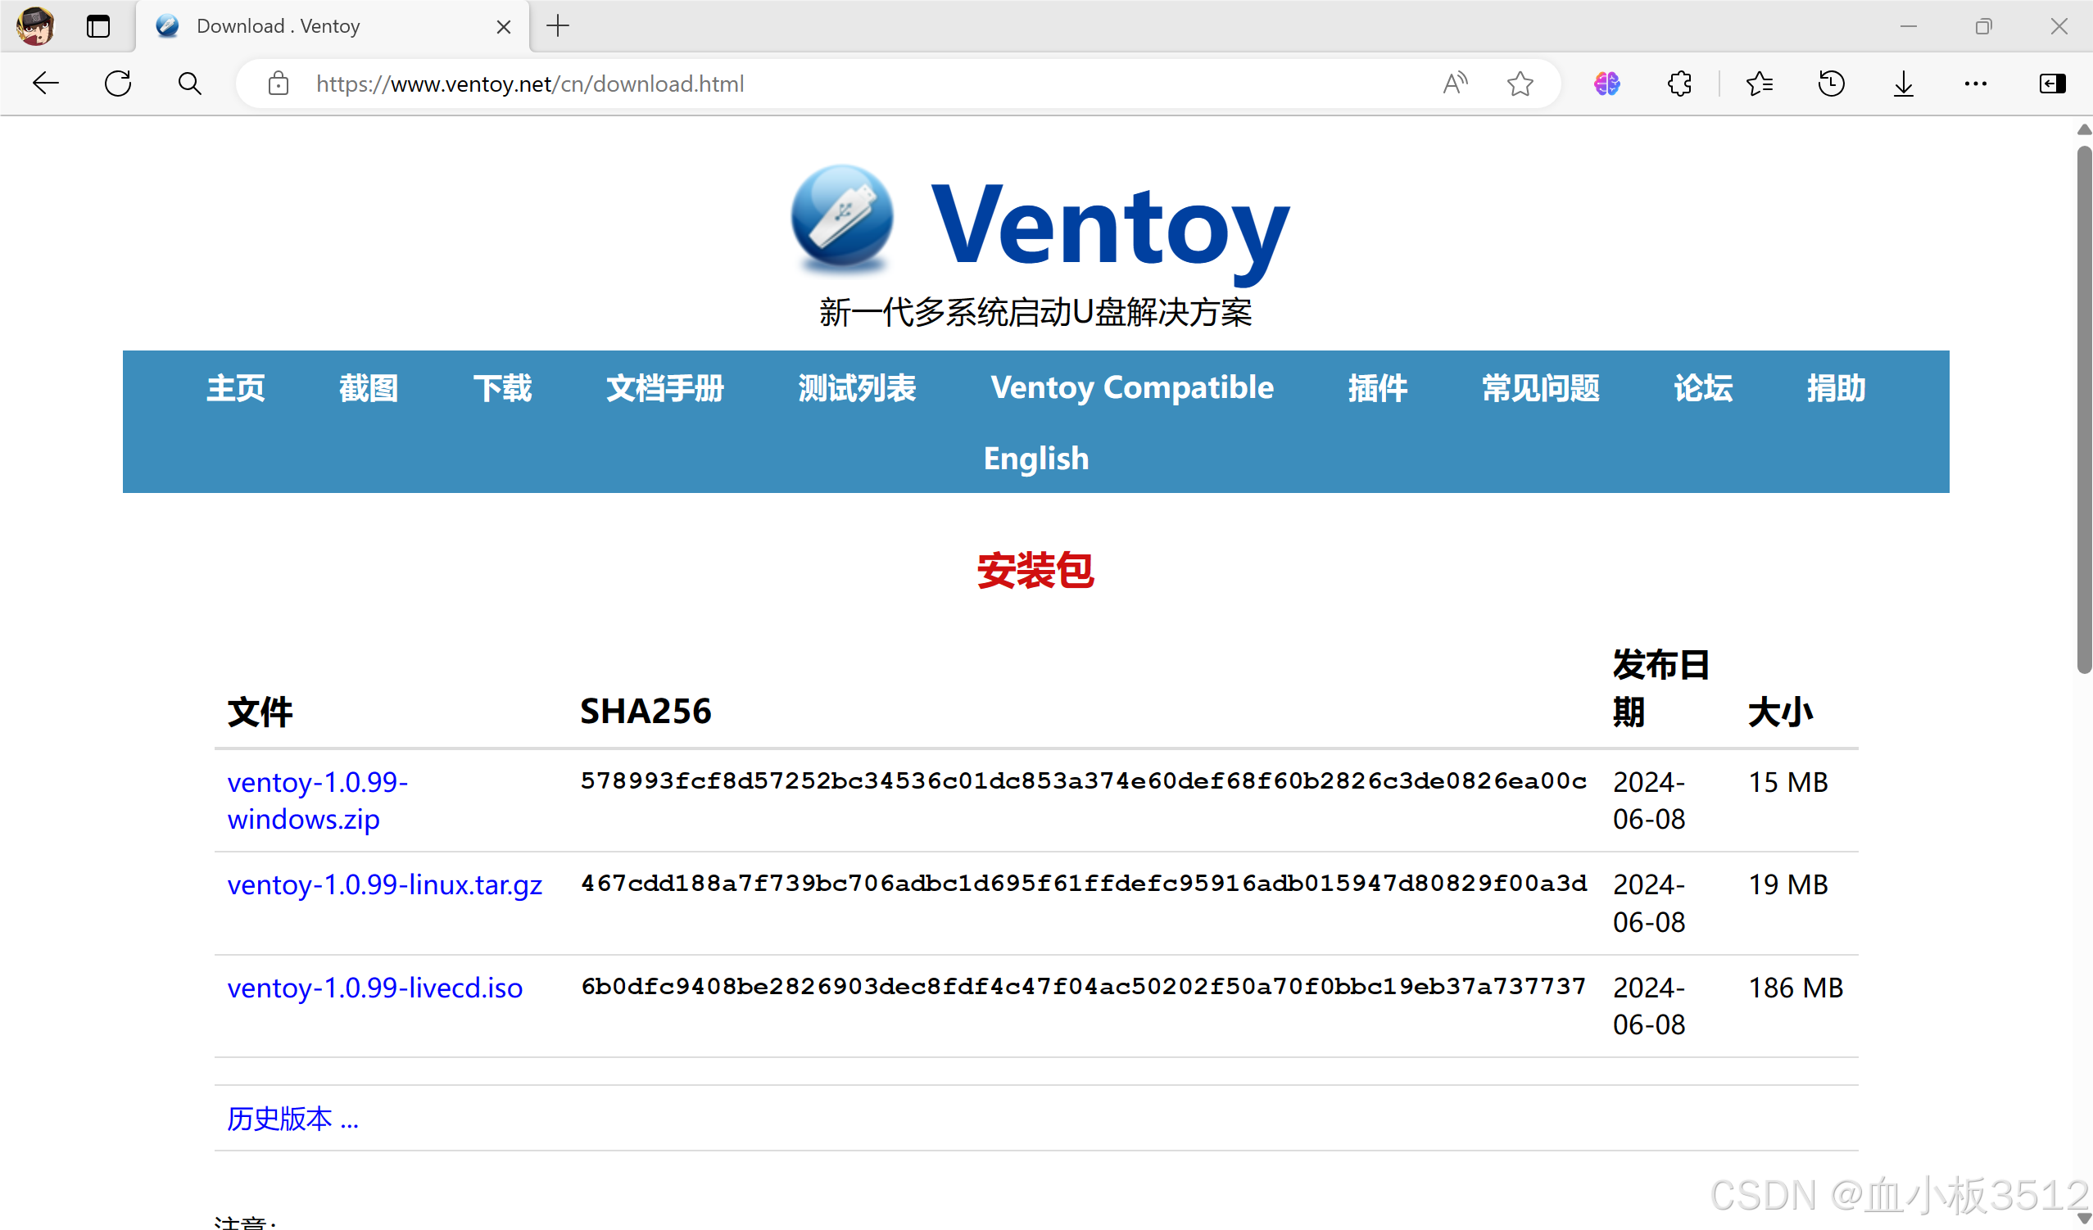The width and height of the screenshot is (2093, 1230).
Task: Toggle the sidebar icon at toolbar end
Action: [x=2052, y=83]
